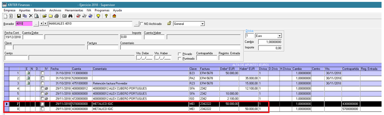384x115 pixels.
Task: Click the attachment clip icon in row 4
Action: pos(47,88)
